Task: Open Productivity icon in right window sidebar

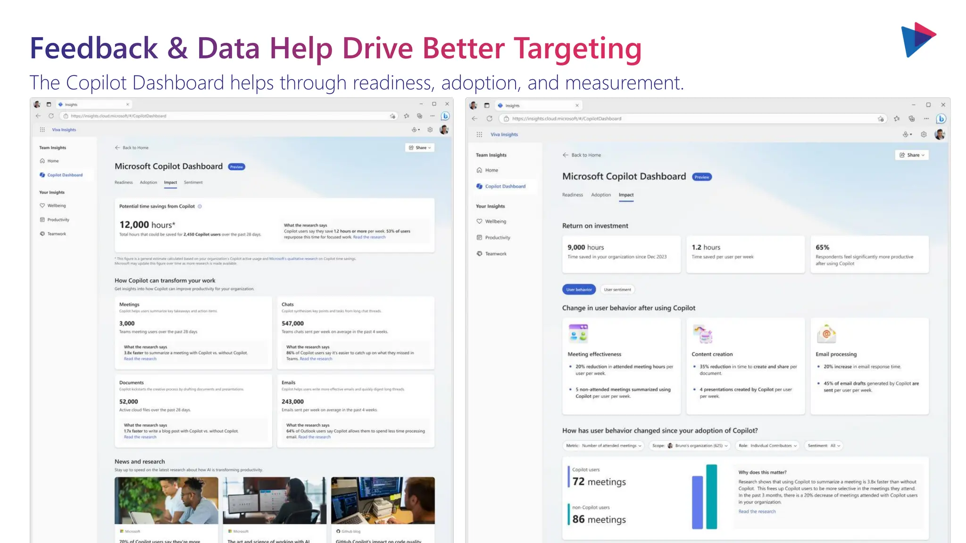Action: [x=479, y=238]
